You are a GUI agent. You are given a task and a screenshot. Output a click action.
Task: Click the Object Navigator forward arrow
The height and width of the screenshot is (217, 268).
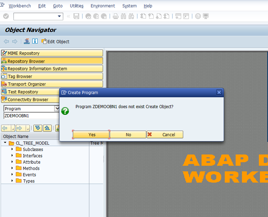coord(15,41)
